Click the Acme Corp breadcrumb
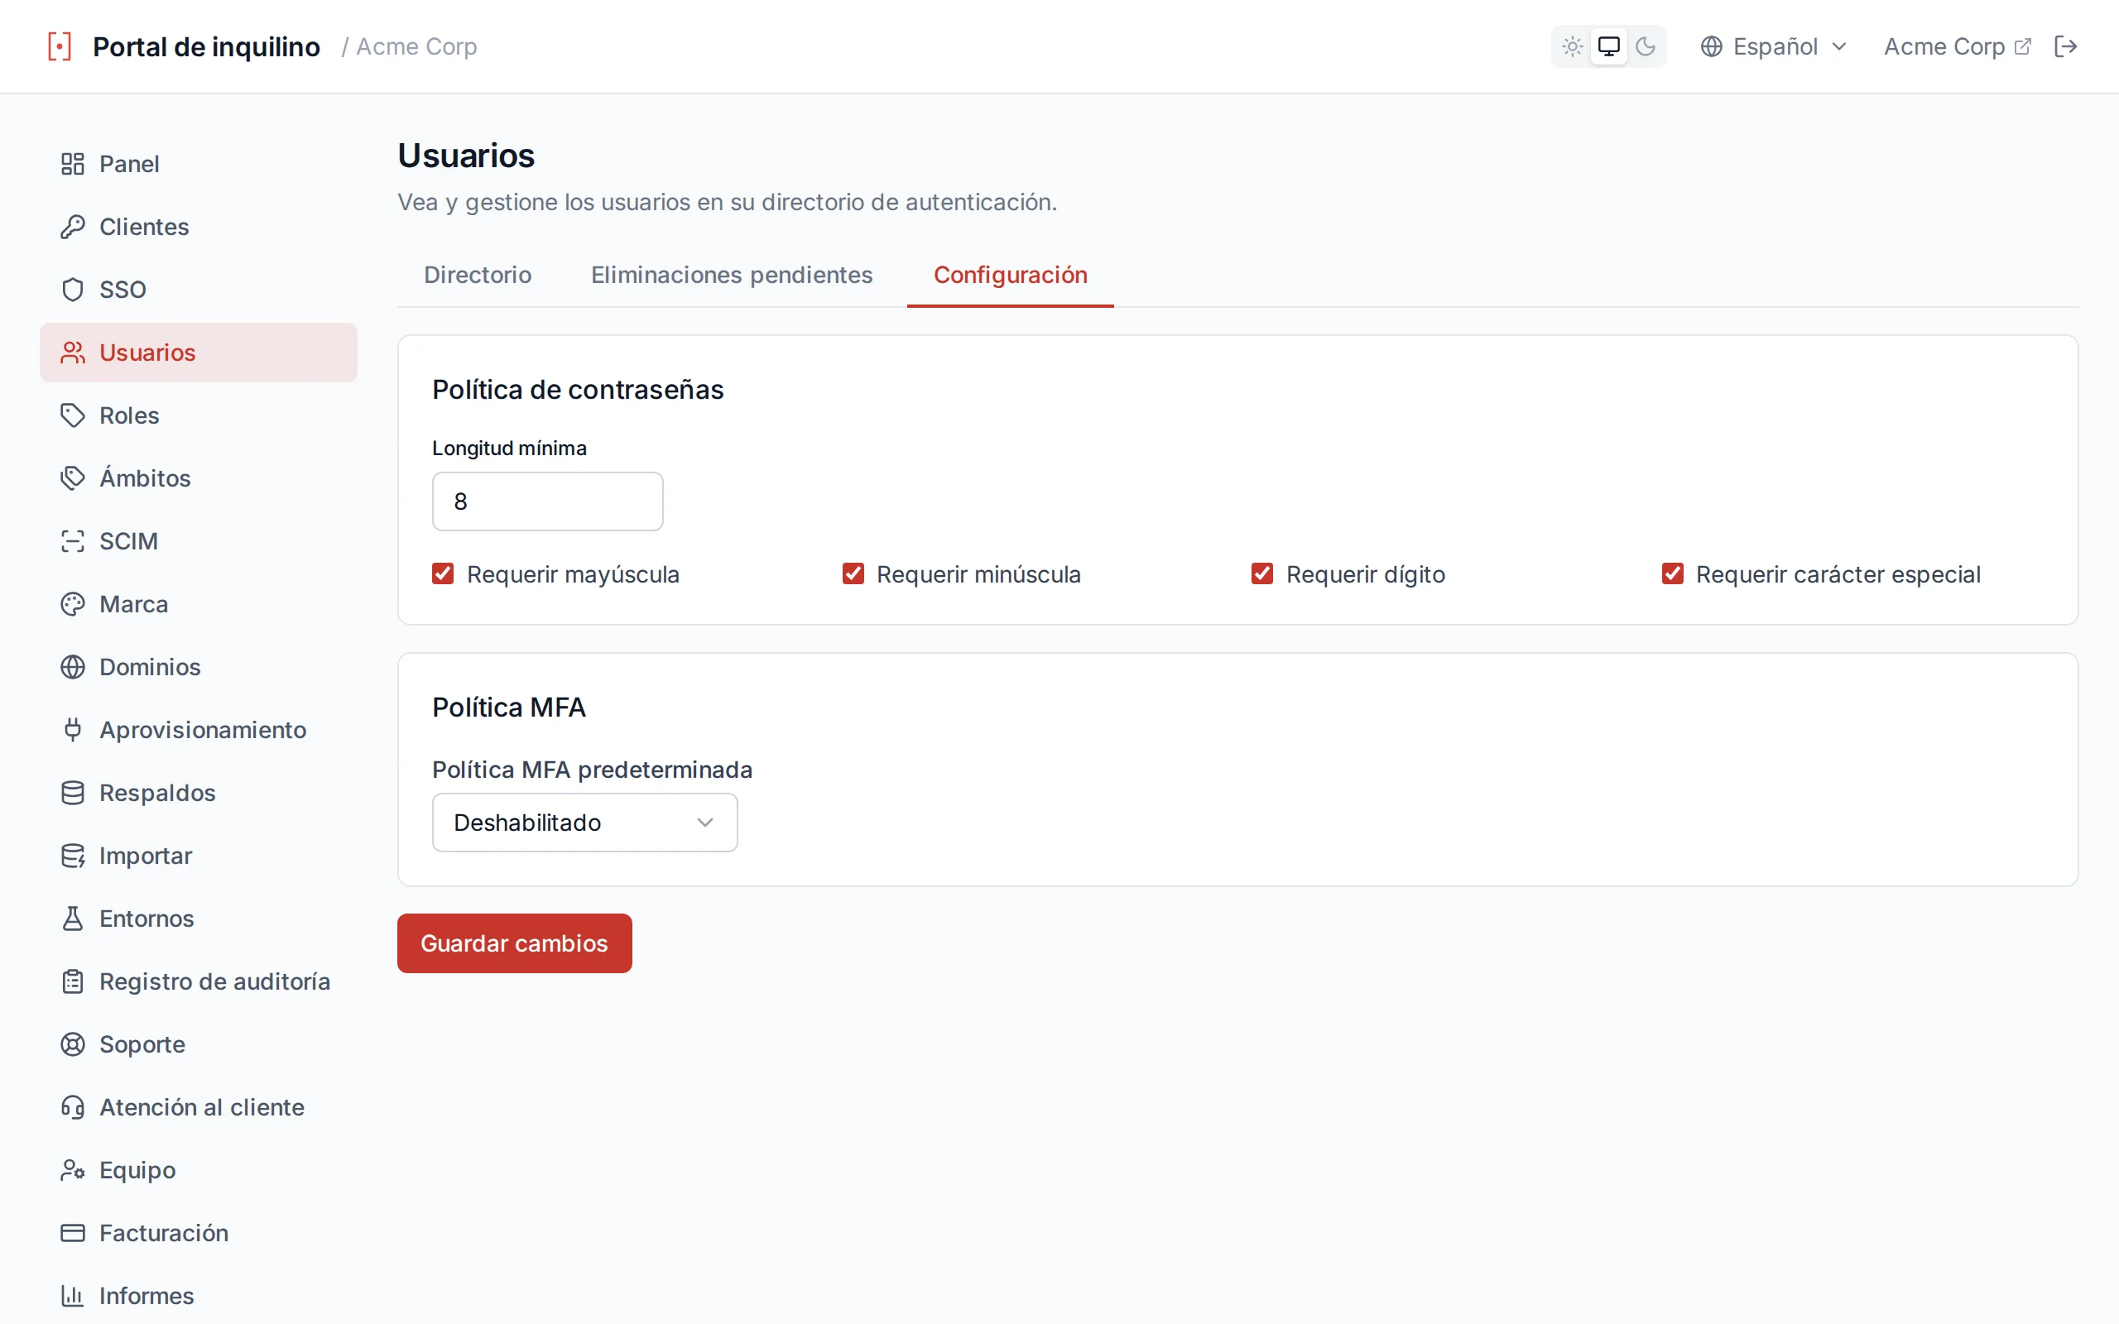2119x1324 pixels. pos(417,46)
